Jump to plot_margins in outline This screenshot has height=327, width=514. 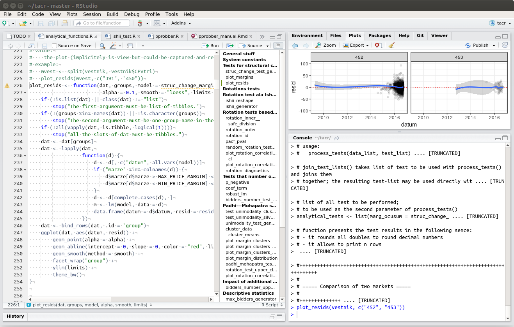(x=239, y=77)
